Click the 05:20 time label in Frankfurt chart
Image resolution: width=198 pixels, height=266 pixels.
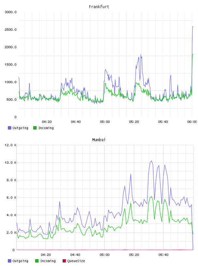[x=134, y=122]
